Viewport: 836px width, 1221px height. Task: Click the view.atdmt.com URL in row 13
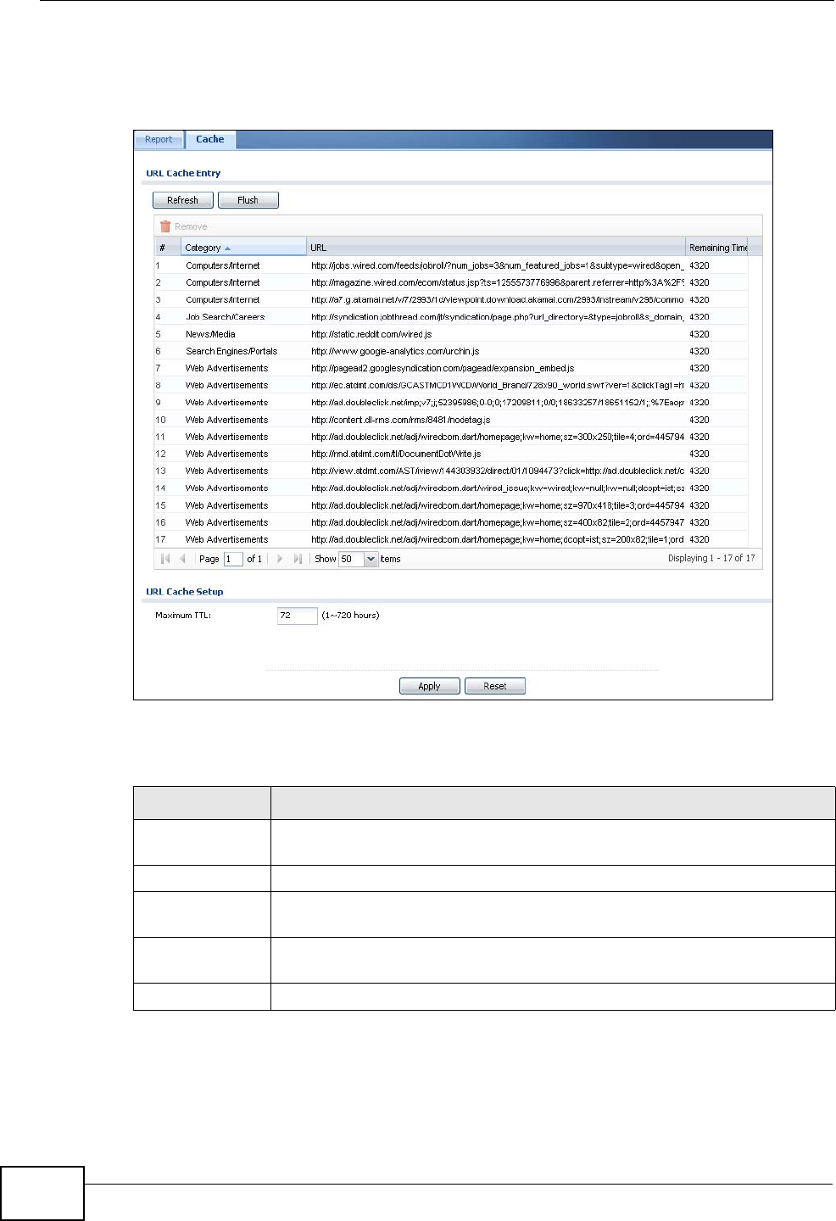click(x=497, y=471)
